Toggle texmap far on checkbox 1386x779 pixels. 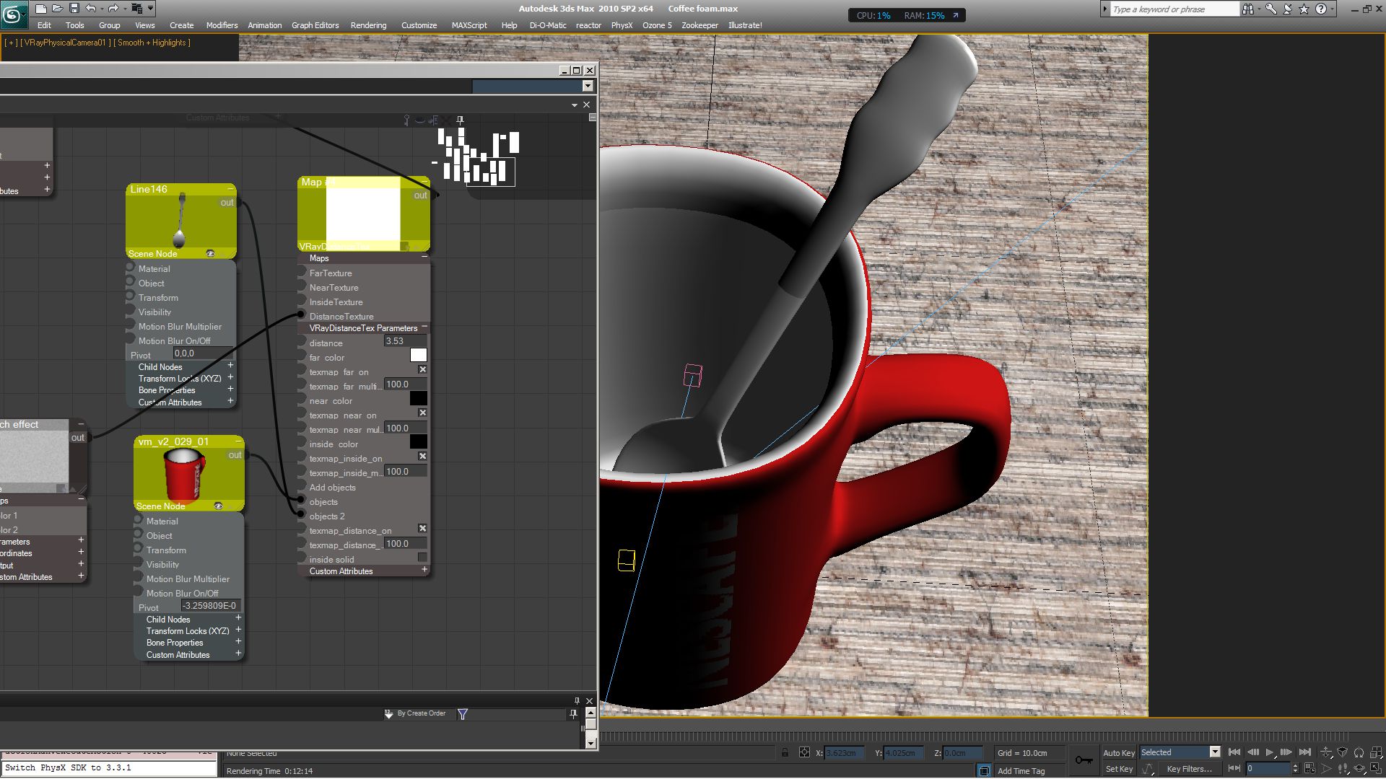click(x=422, y=370)
